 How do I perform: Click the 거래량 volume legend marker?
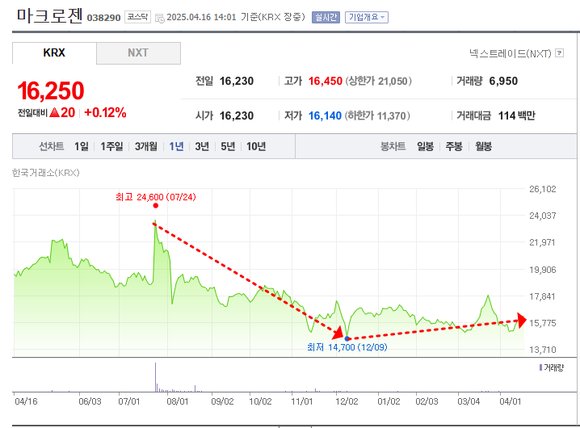point(540,367)
